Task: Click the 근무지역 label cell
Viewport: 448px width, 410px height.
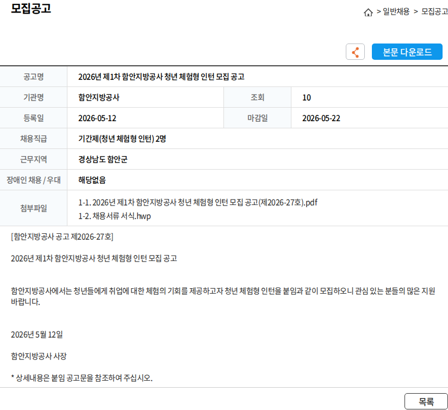Action: tap(33, 159)
